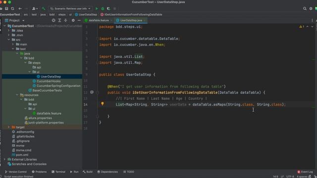The height and width of the screenshot is (178, 317).
Task: Navigate back with the left arrow icon
Action: coord(20,9)
